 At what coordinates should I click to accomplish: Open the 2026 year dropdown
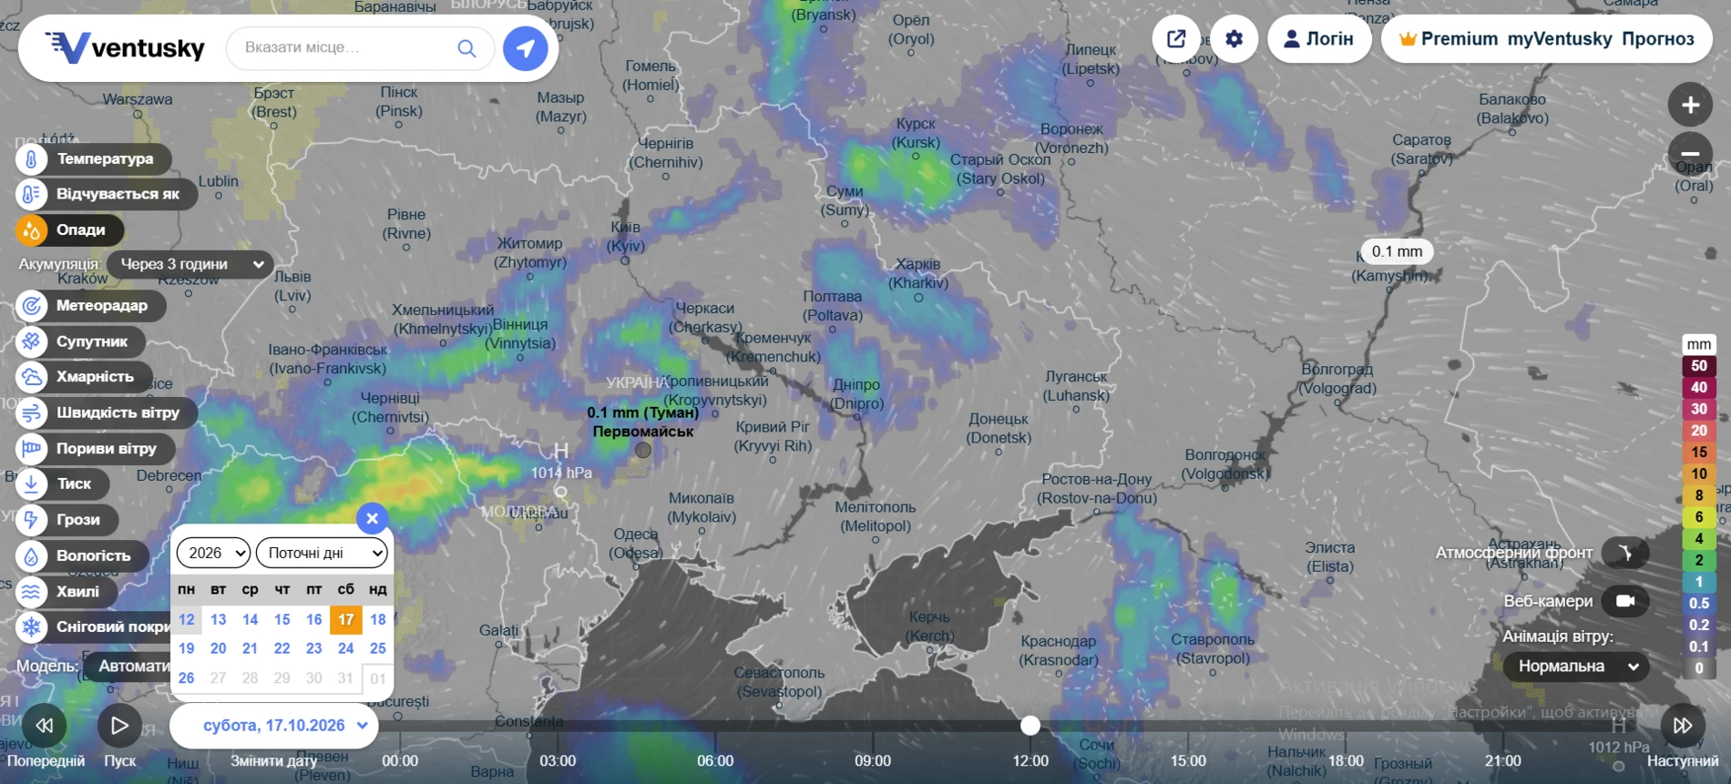pos(213,553)
